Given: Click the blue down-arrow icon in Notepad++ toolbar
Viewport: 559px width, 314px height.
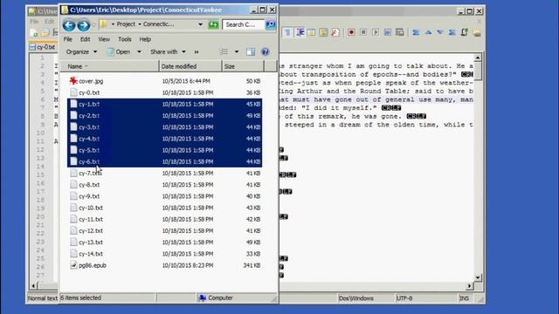Looking at the screenshot, I should point(440,32).
